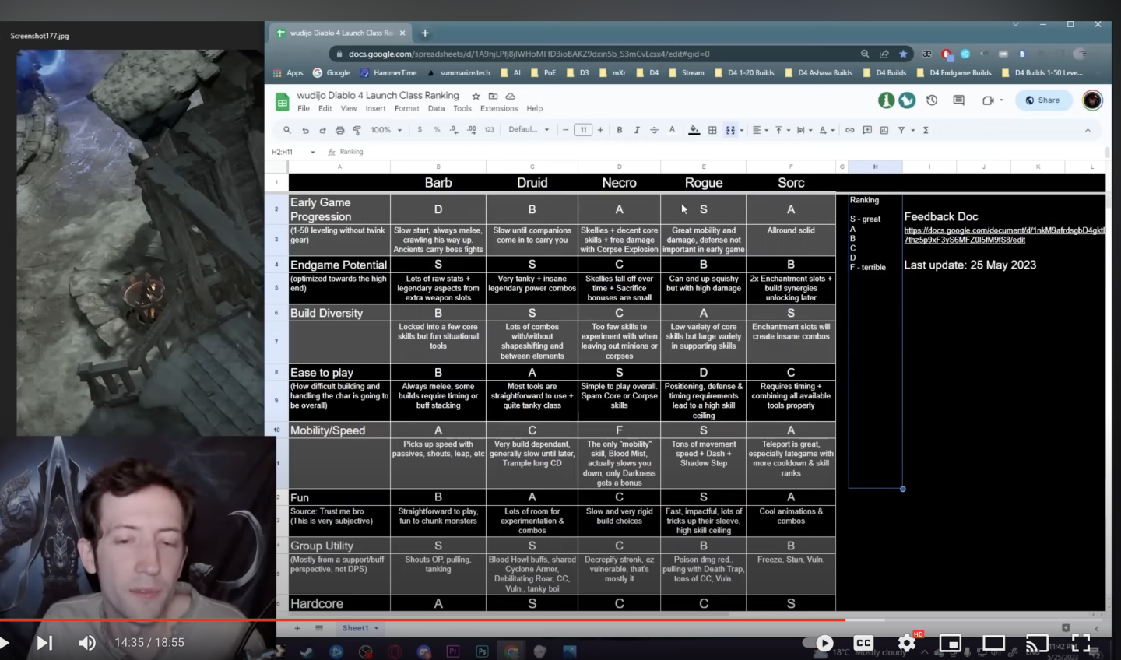Image resolution: width=1121 pixels, height=660 pixels.
Task: Skip to next video in player
Action: [x=45, y=642]
